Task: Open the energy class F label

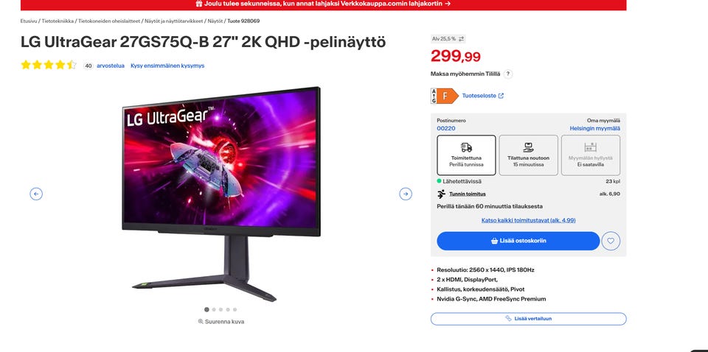Action: pos(445,96)
